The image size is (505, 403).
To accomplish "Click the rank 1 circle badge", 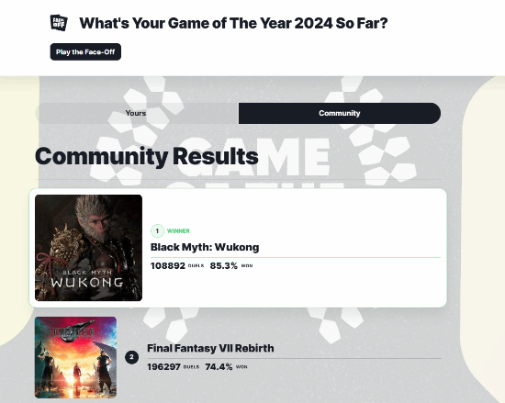I will (157, 230).
